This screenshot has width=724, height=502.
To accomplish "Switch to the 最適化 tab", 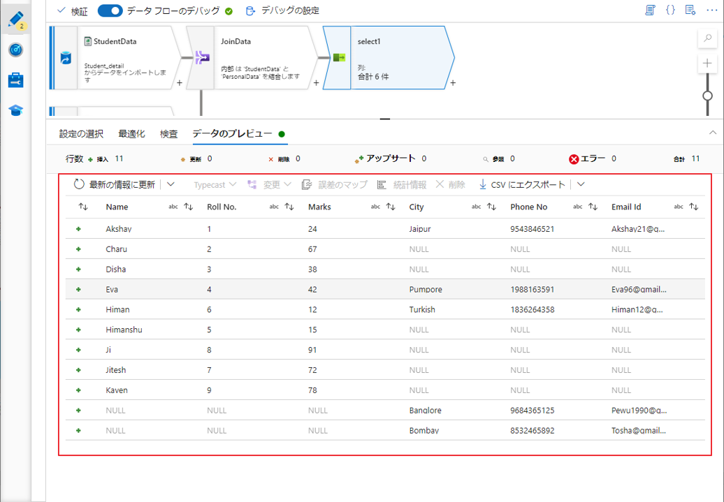I will [131, 133].
